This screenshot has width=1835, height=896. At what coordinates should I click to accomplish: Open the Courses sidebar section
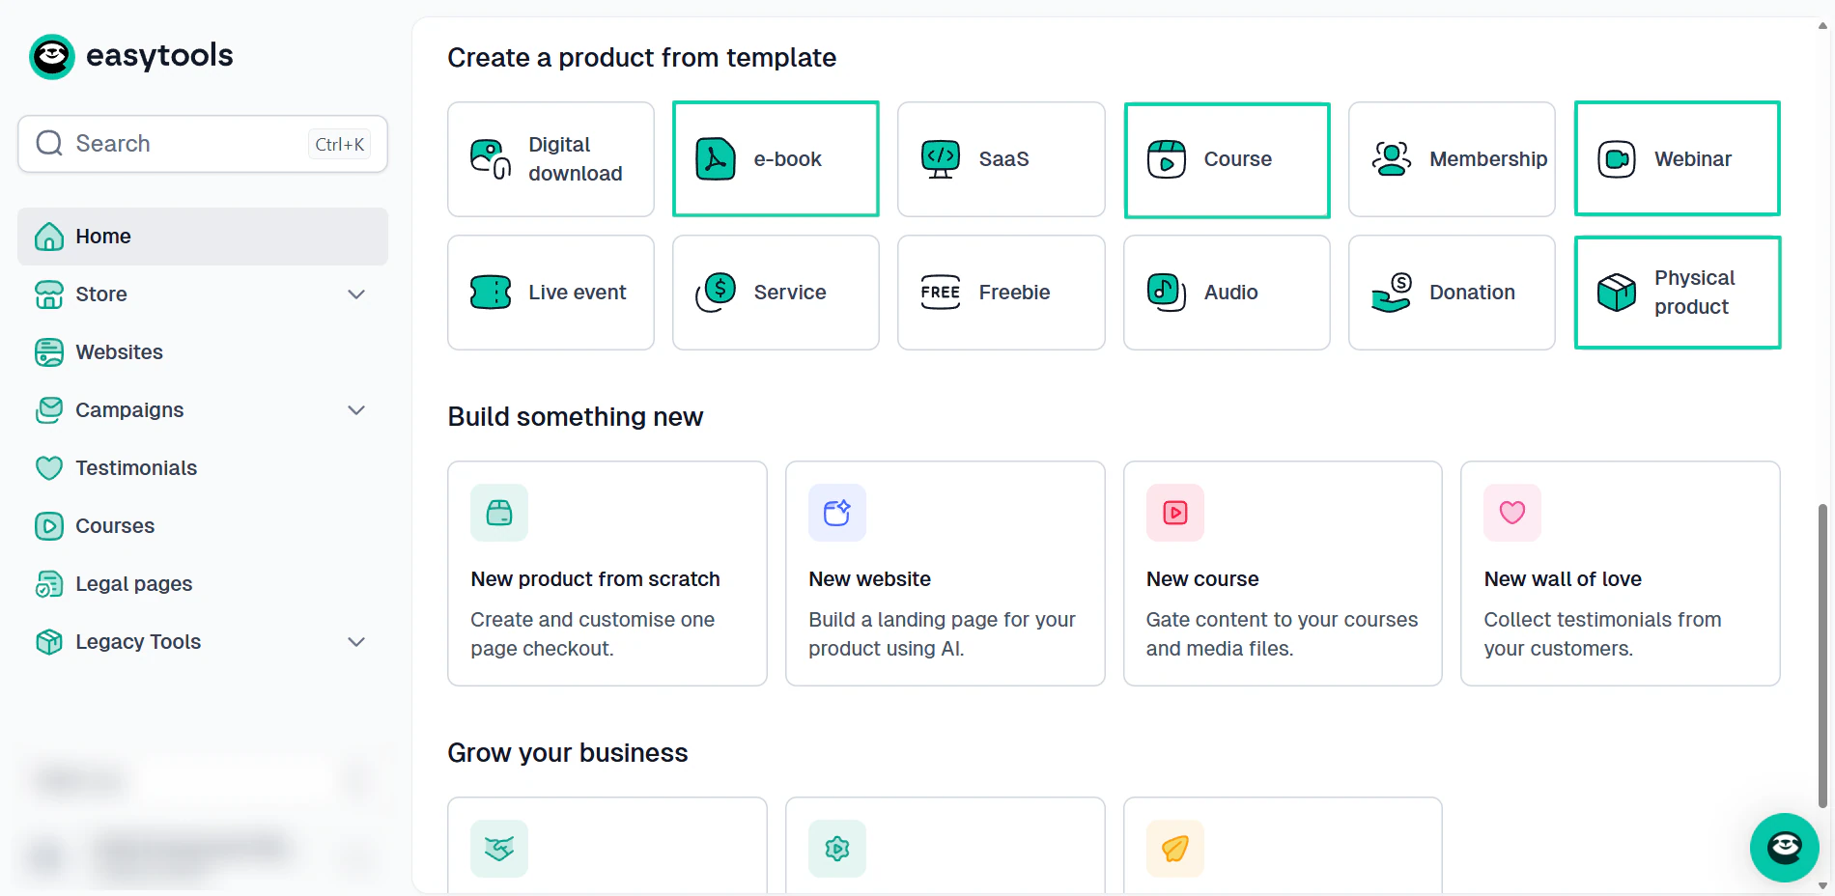[203, 526]
